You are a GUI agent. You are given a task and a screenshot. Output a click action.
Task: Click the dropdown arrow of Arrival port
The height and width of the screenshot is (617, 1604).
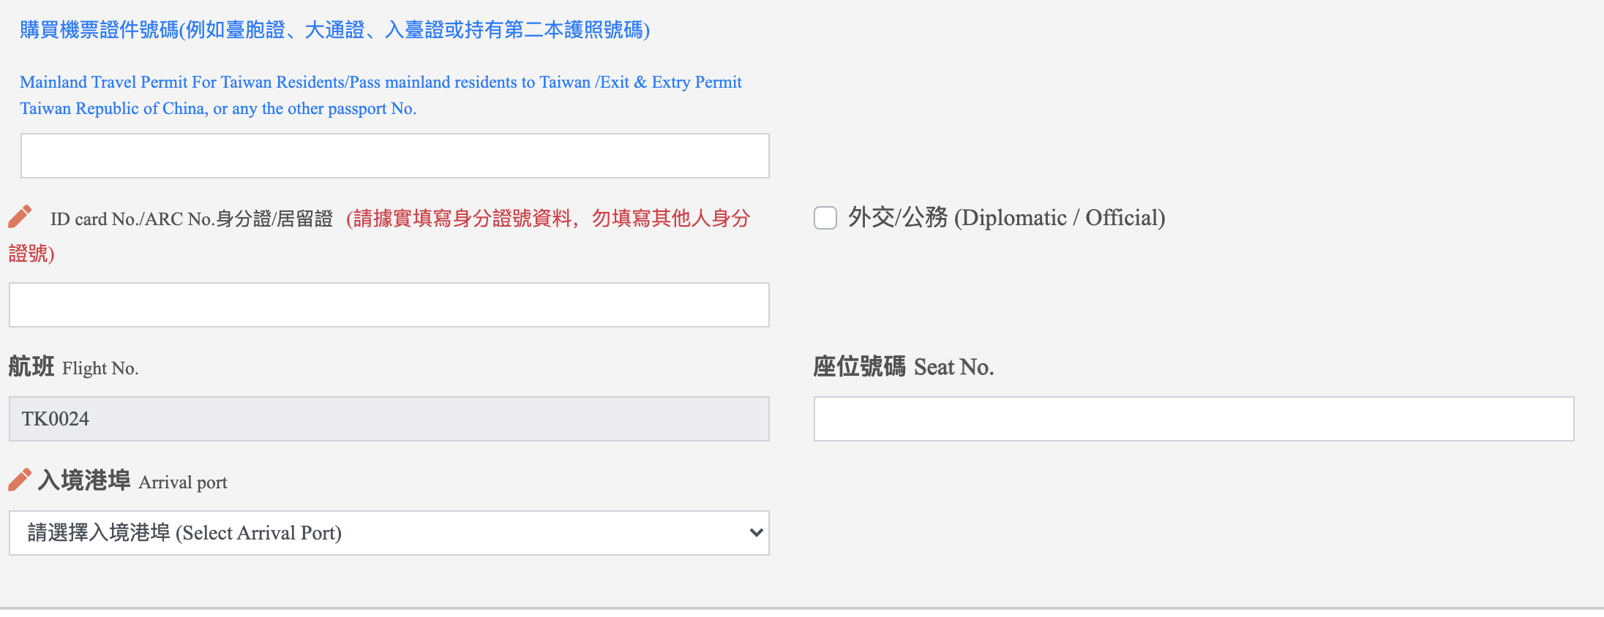tap(757, 533)
